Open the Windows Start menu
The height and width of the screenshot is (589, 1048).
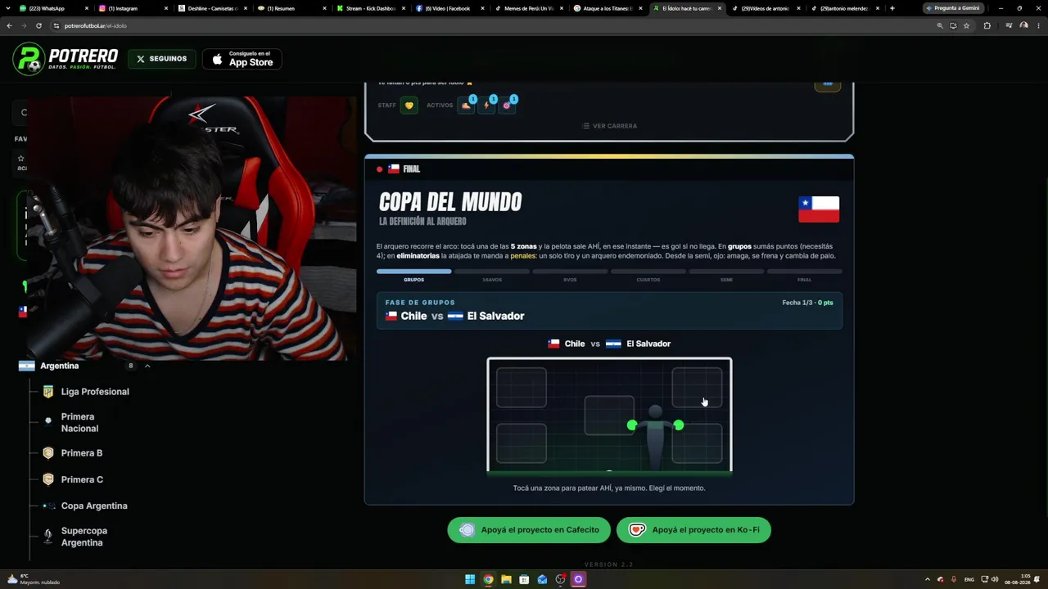(470, 579)
